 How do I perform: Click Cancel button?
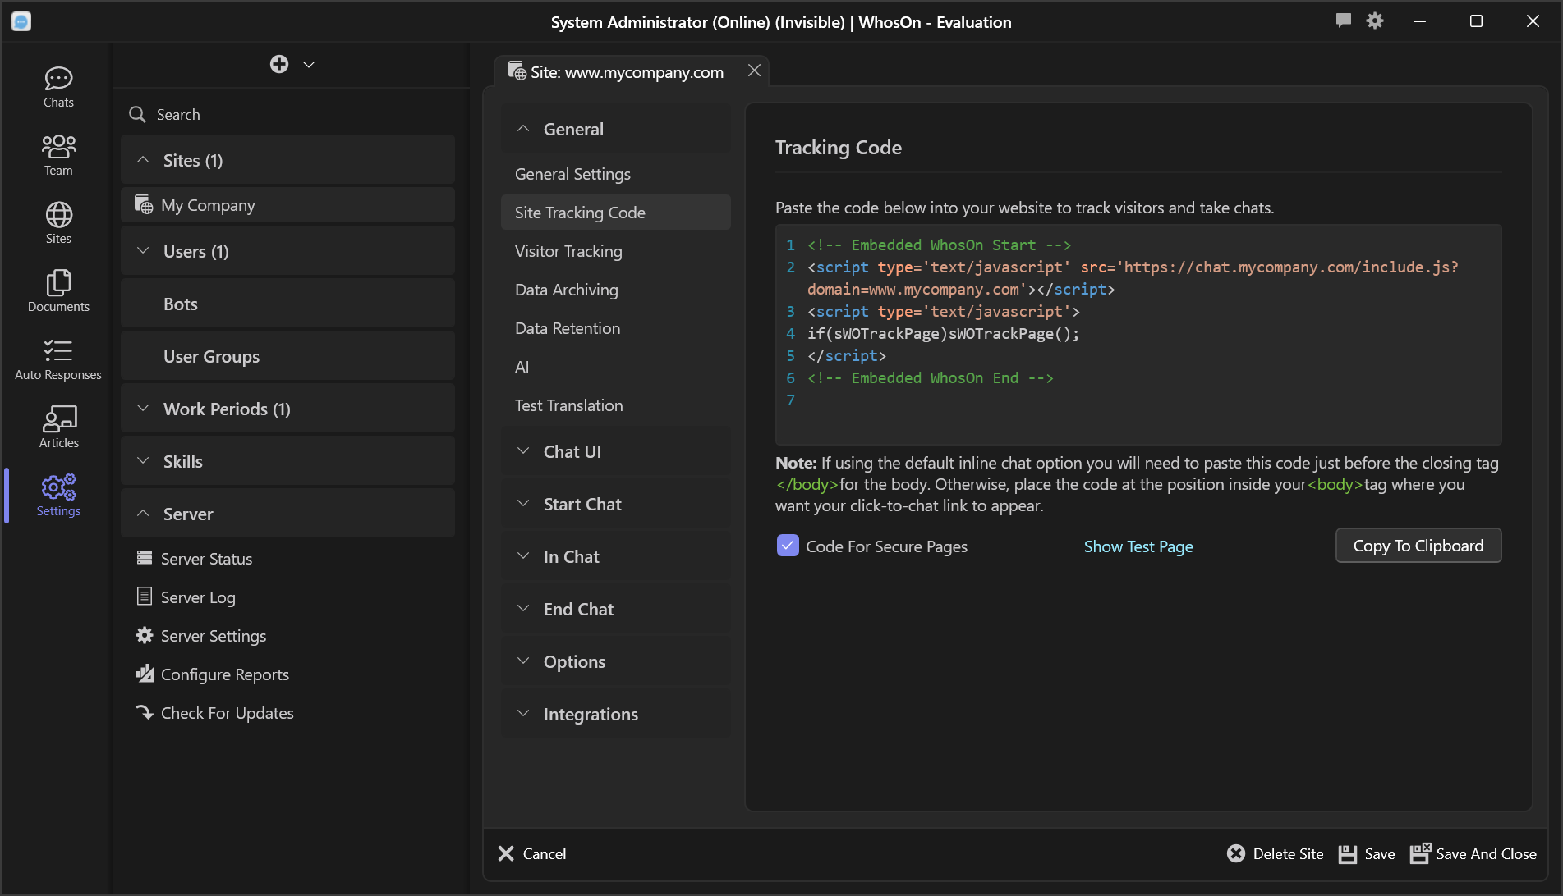[x=532, y=853]
